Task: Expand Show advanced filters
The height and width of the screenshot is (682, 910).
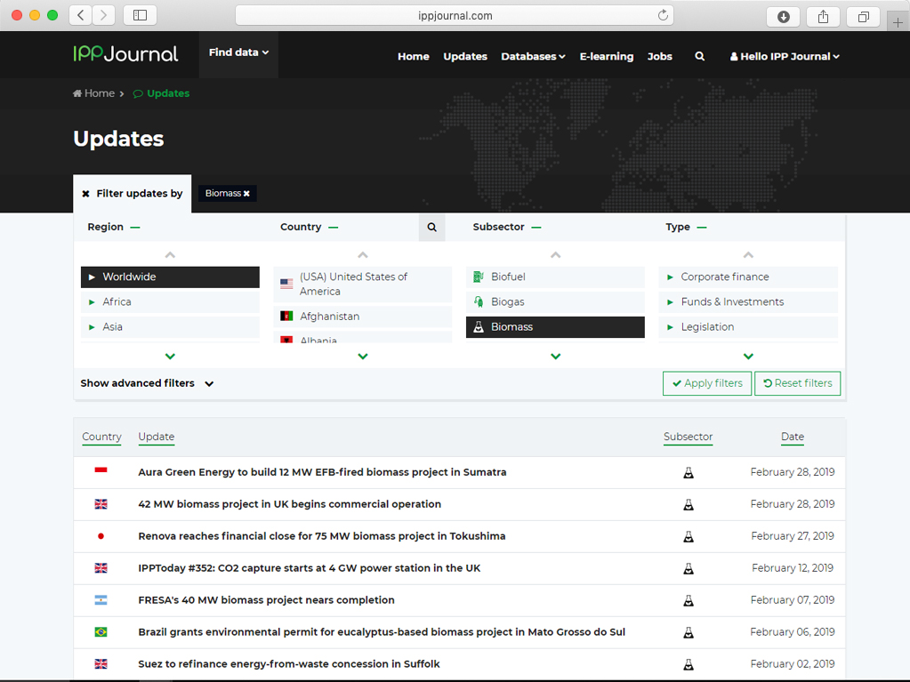Action: [147, 383]
